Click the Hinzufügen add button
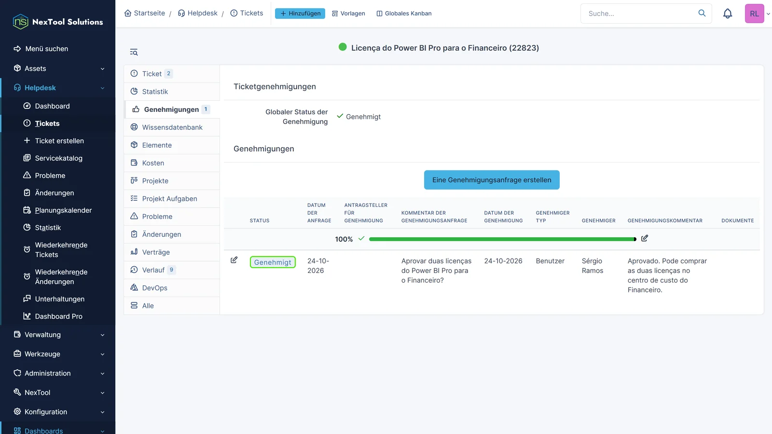 (x=300, y=14)
